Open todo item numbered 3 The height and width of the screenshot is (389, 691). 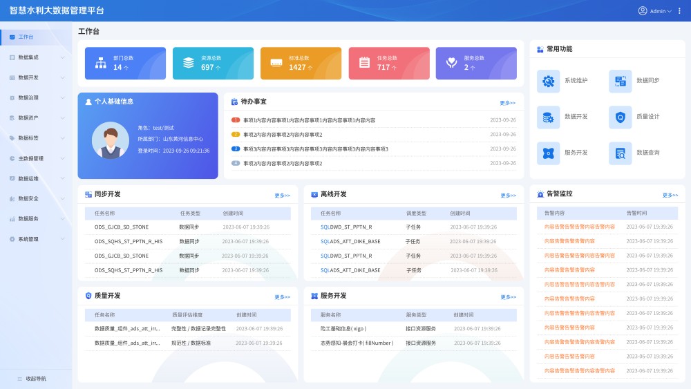(x=373, y=149)
